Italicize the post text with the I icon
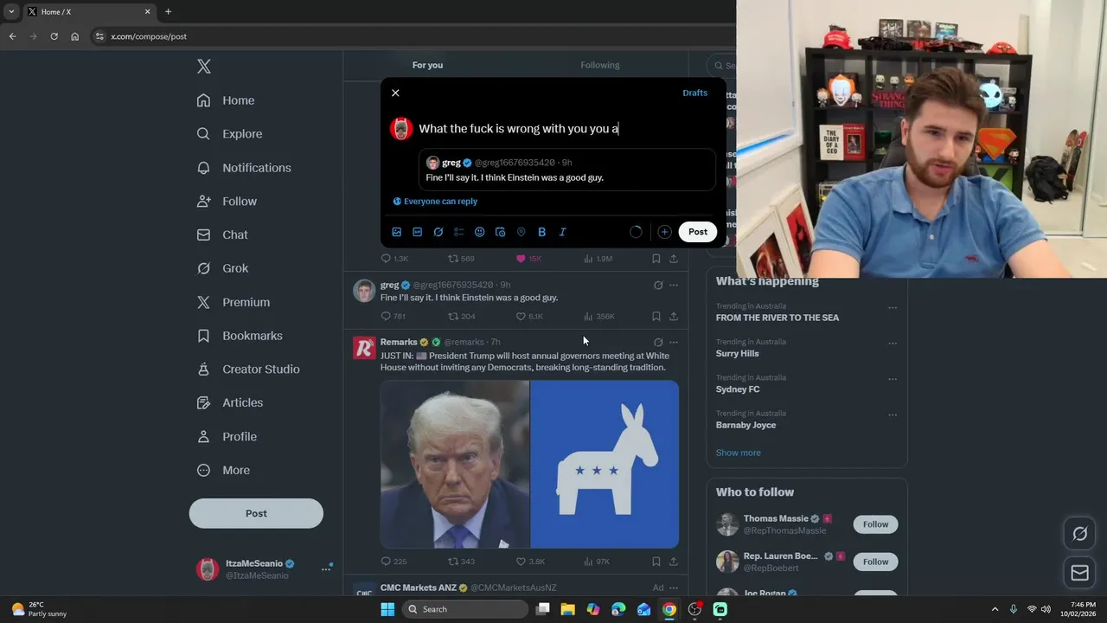Image resolution: width=1107 pixels, height=623 pixels. [x=563, y=232]
